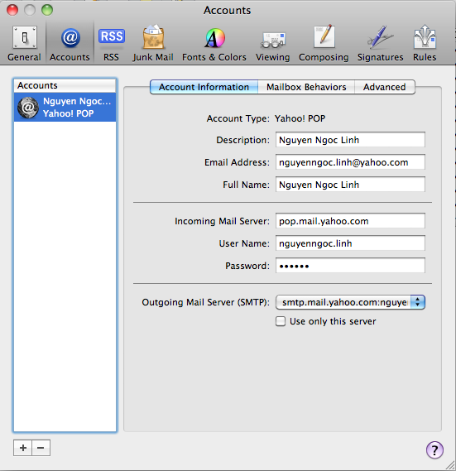Select Nguyen Ngoc Yahoo! POP account row
Image resolution: width=456 pixels, height=471 pixels.
click(x=65, y=108)
